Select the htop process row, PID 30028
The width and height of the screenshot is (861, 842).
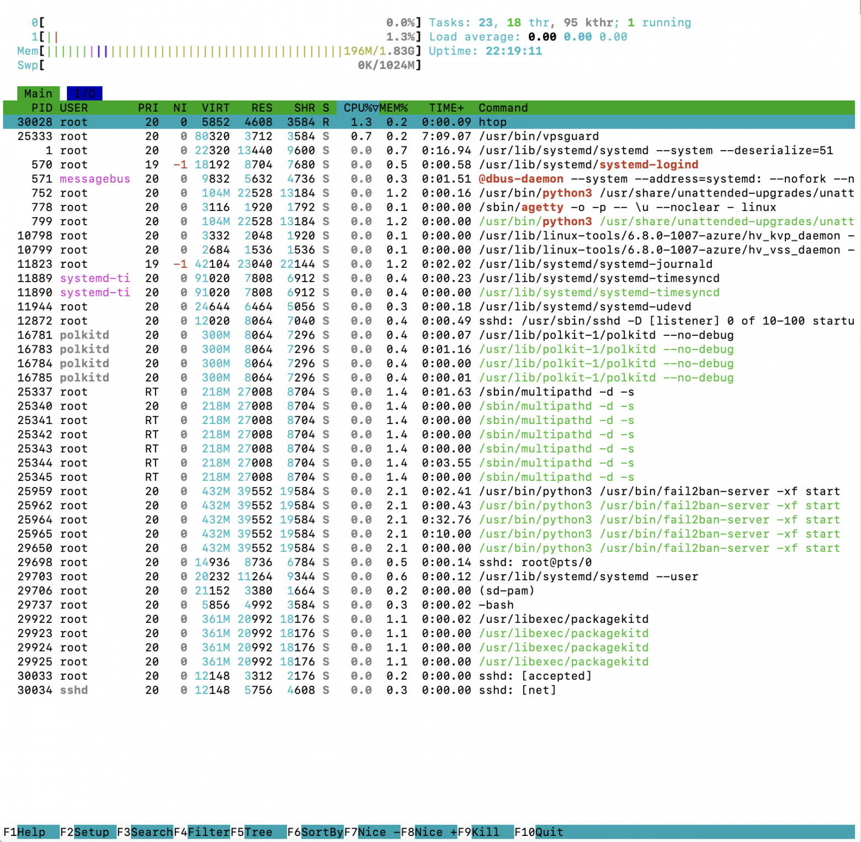pos(429,122)
